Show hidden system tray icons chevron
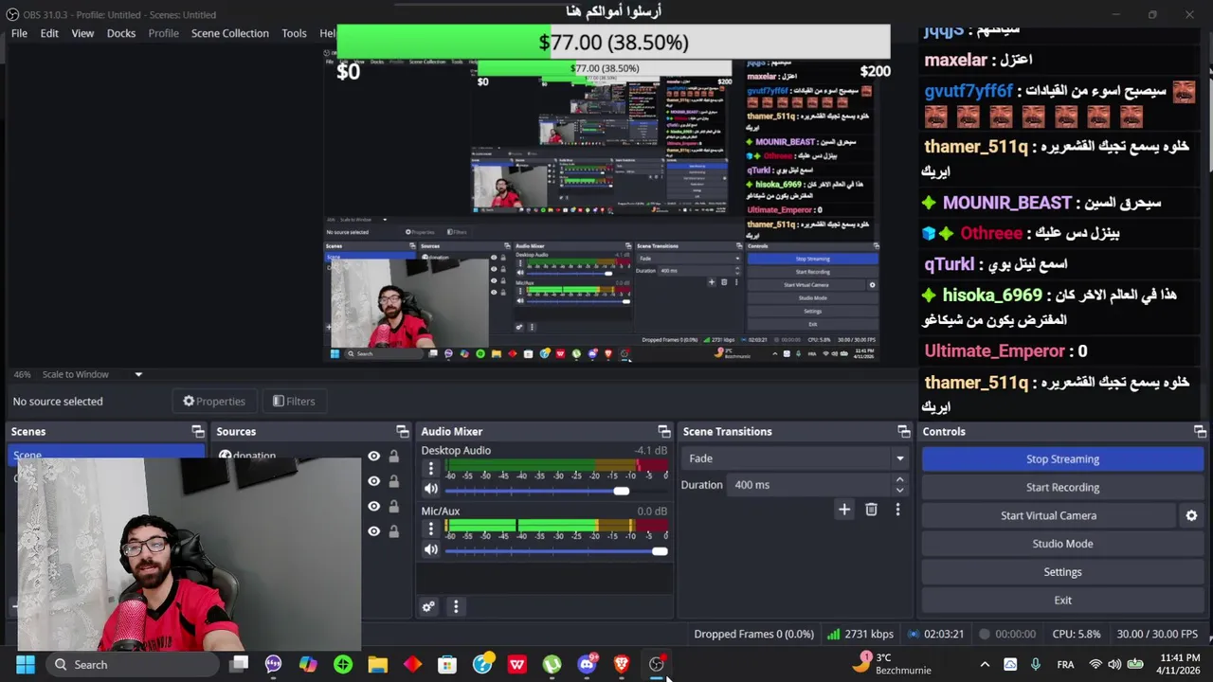This screenshot has height=682, width=1213. 985,665
